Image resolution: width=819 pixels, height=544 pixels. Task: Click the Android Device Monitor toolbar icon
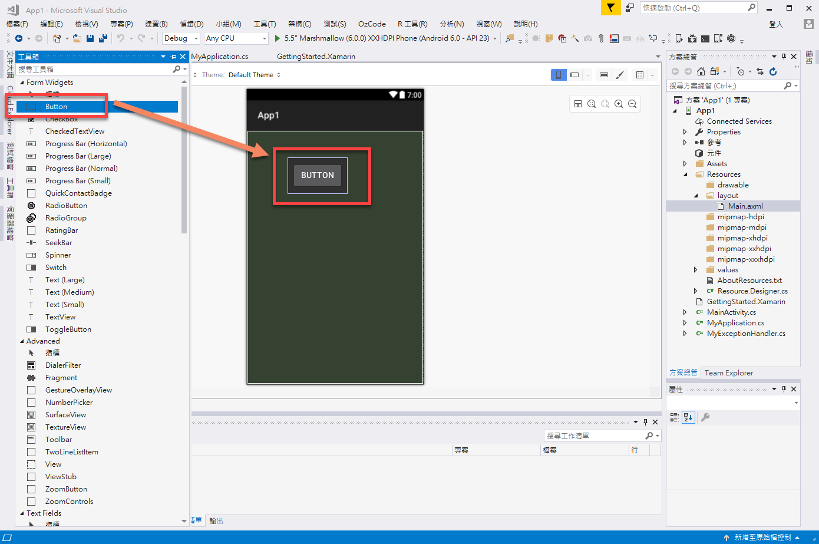[x=731, y=38]
